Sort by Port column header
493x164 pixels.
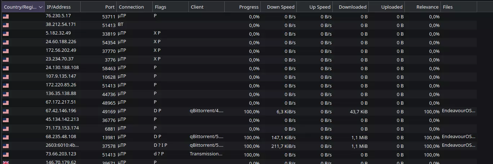99,7
